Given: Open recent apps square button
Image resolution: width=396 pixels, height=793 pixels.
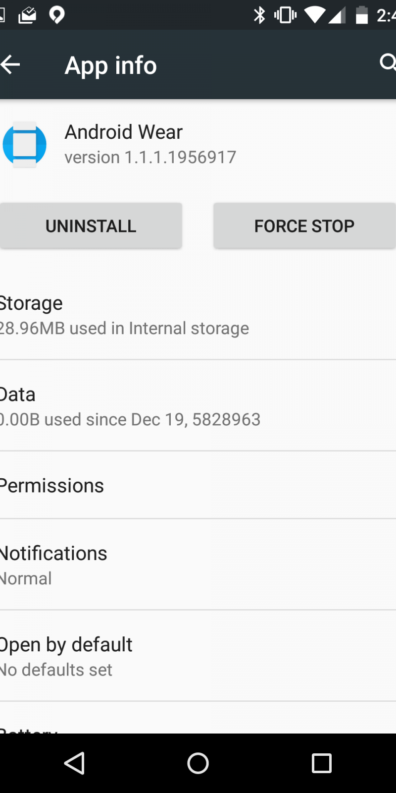Looking at the screenshot, I should click(321, 763).
